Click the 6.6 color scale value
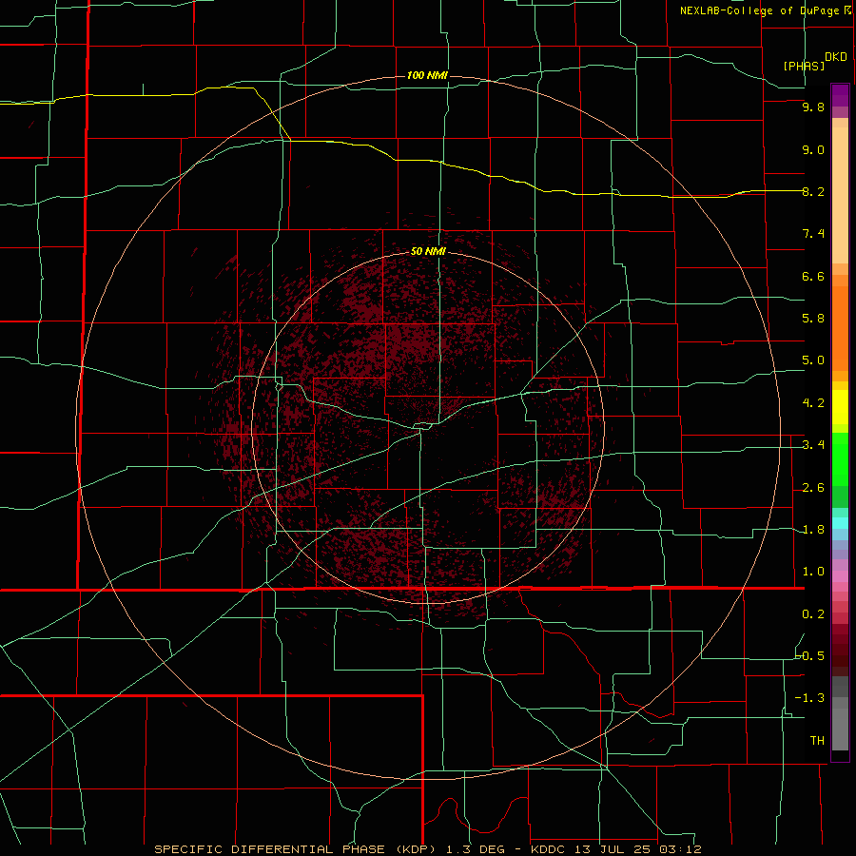 [813, 276]
